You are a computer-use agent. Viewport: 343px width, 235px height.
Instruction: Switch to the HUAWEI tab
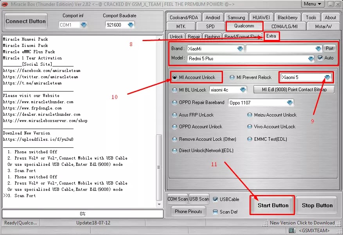[261, 18]
